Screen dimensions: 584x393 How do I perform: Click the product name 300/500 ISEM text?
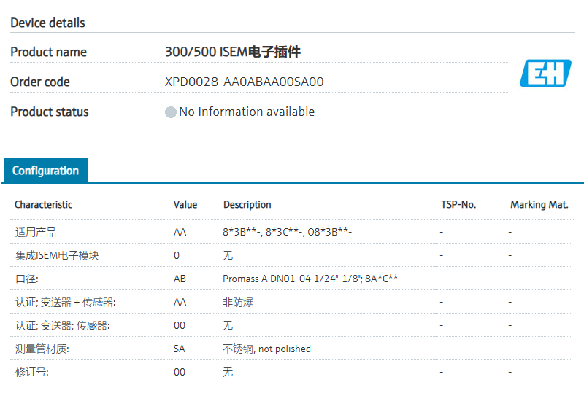[x=233, y=52]
